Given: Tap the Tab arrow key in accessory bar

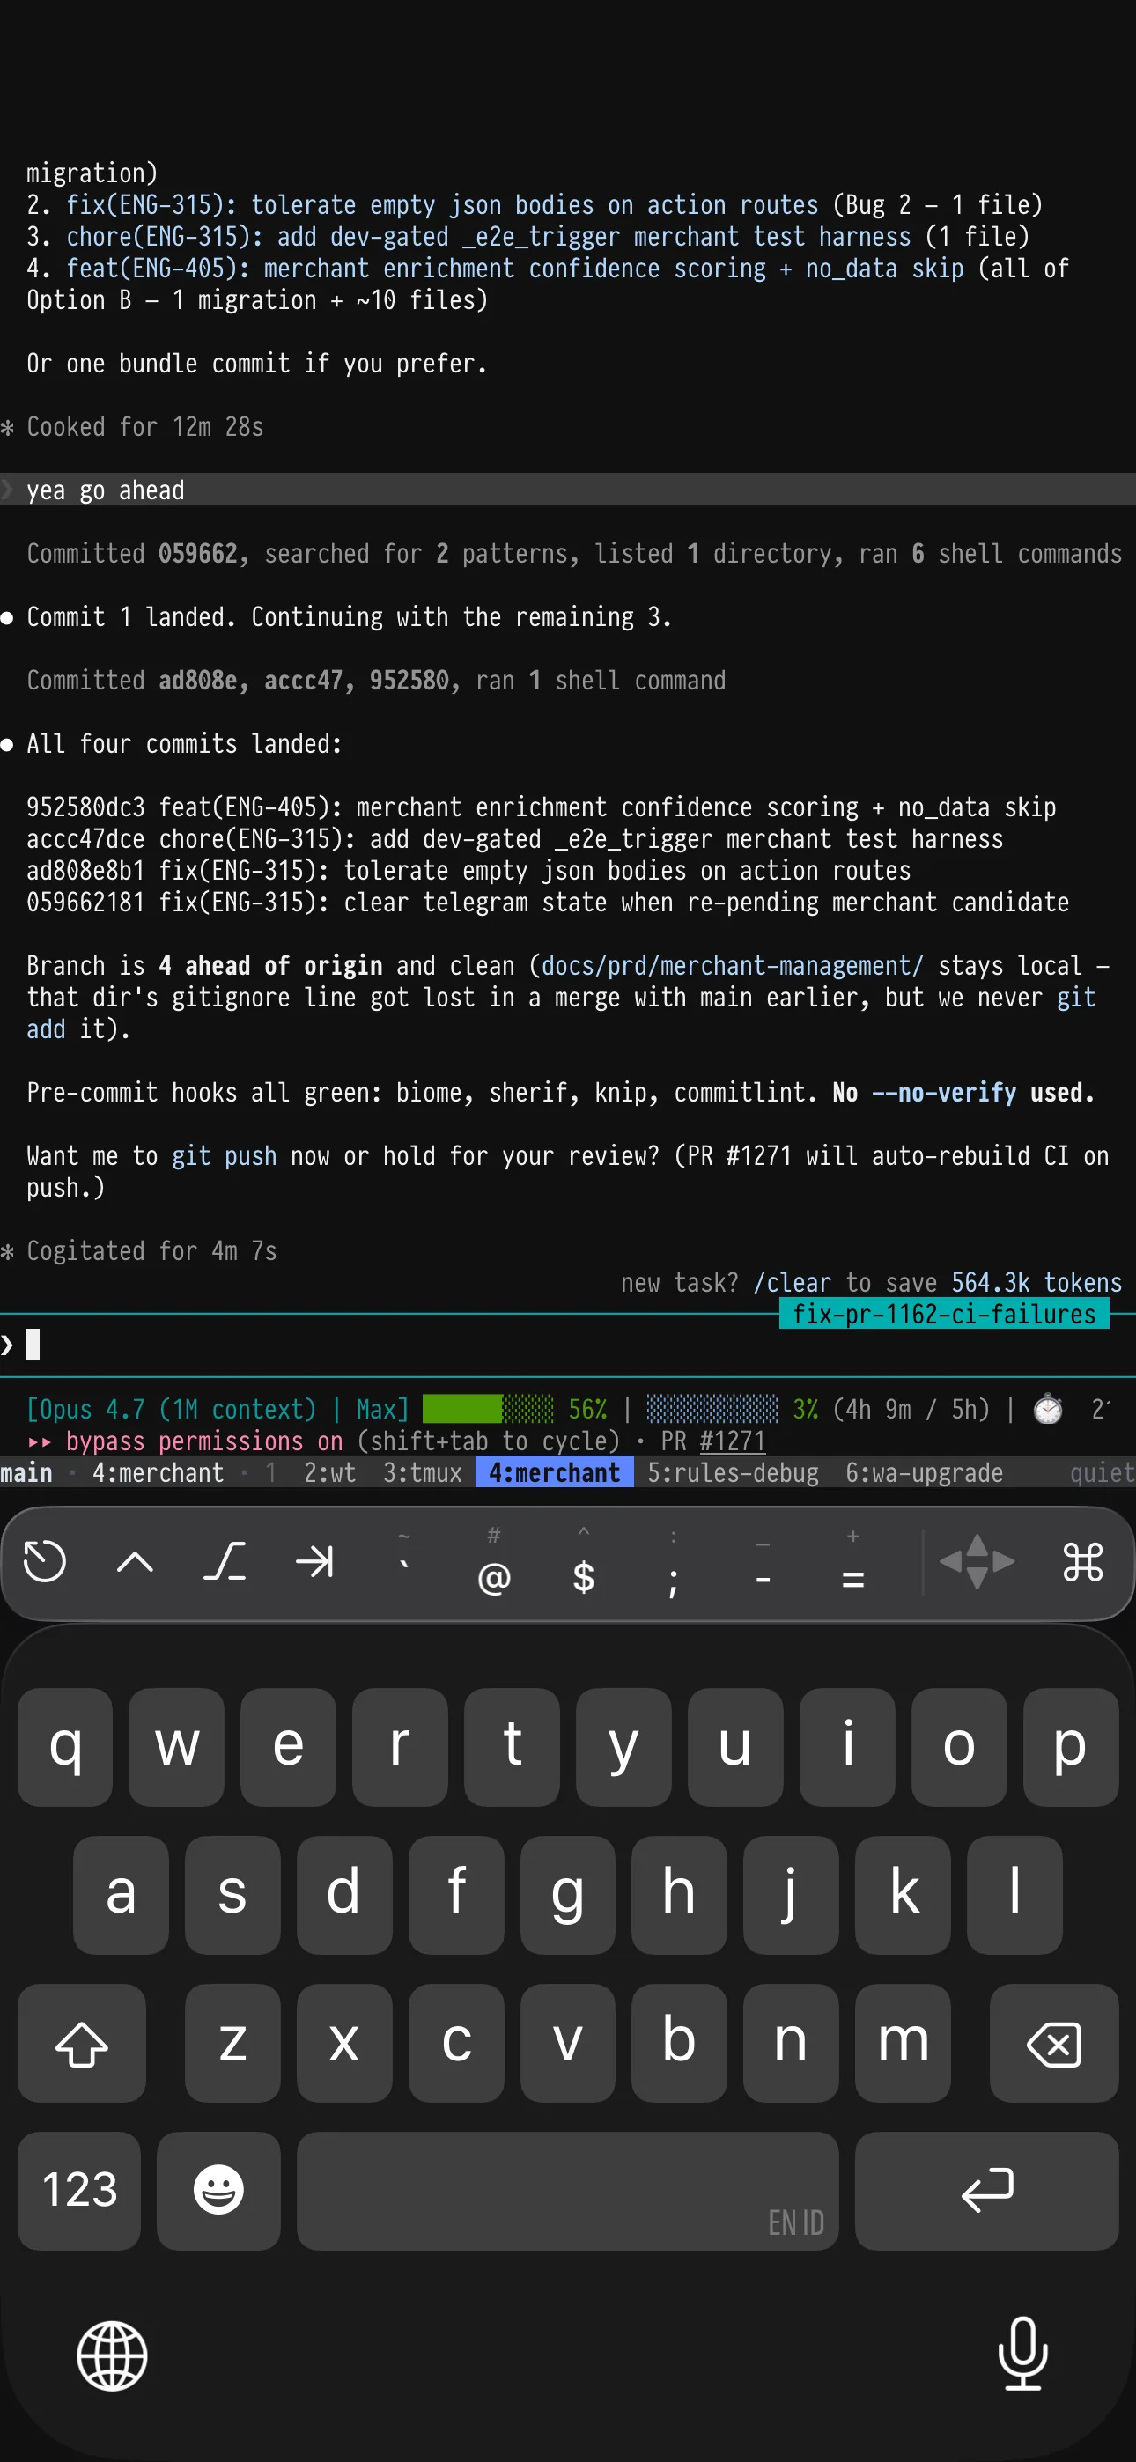Looking at the screenshot, I should tap(314, 1563).
